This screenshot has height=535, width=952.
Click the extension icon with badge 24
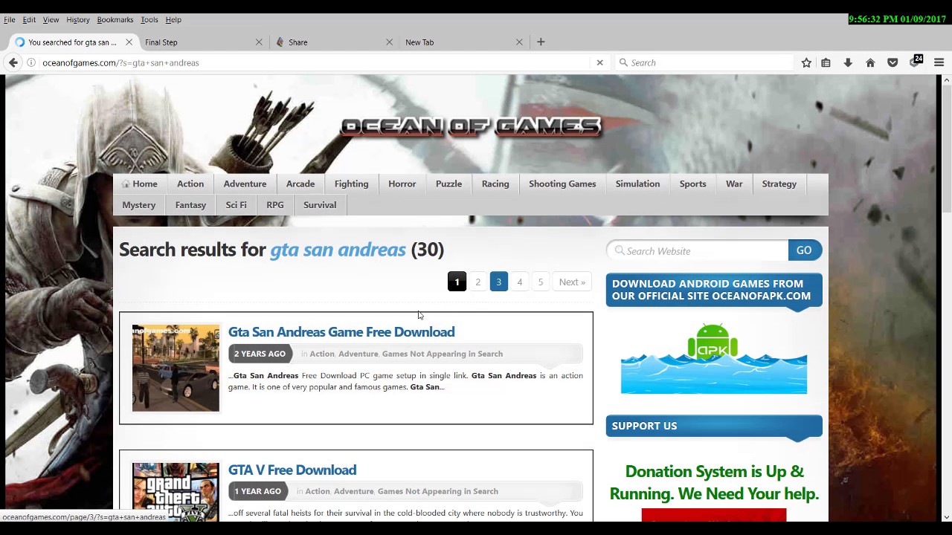916,62
